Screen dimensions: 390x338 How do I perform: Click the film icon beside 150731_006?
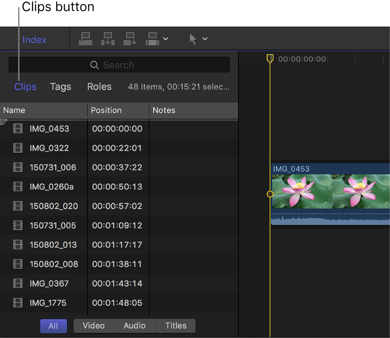[x=18, y=167]
